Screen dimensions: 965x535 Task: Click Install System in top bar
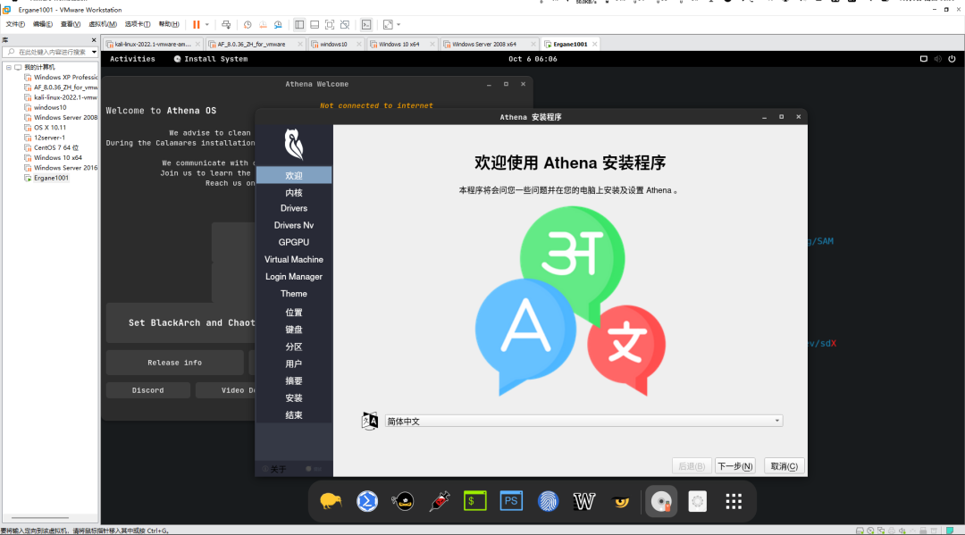click(x=211, y=59)
